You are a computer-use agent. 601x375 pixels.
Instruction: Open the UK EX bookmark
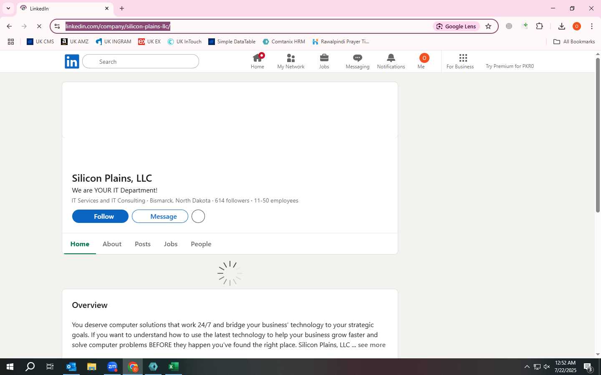149,42
